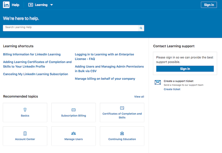This screenshot has width=222, height=153.
Task: Click the Account Center building icon
Action: (x=25, y=134)
